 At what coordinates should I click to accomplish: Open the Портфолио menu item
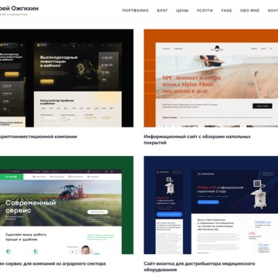coord(135,11)
